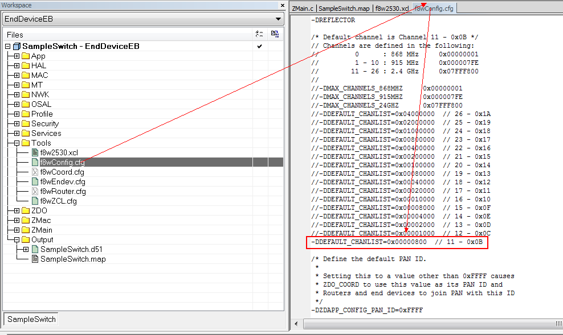Click the build status column header icon
This screenshot has width=563, height=335.
click(275, 34)
